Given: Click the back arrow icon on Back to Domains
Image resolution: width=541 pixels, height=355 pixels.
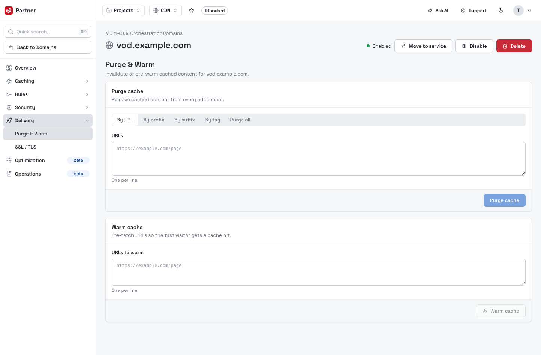Looking at the screenshot, I should click(11, 47).
